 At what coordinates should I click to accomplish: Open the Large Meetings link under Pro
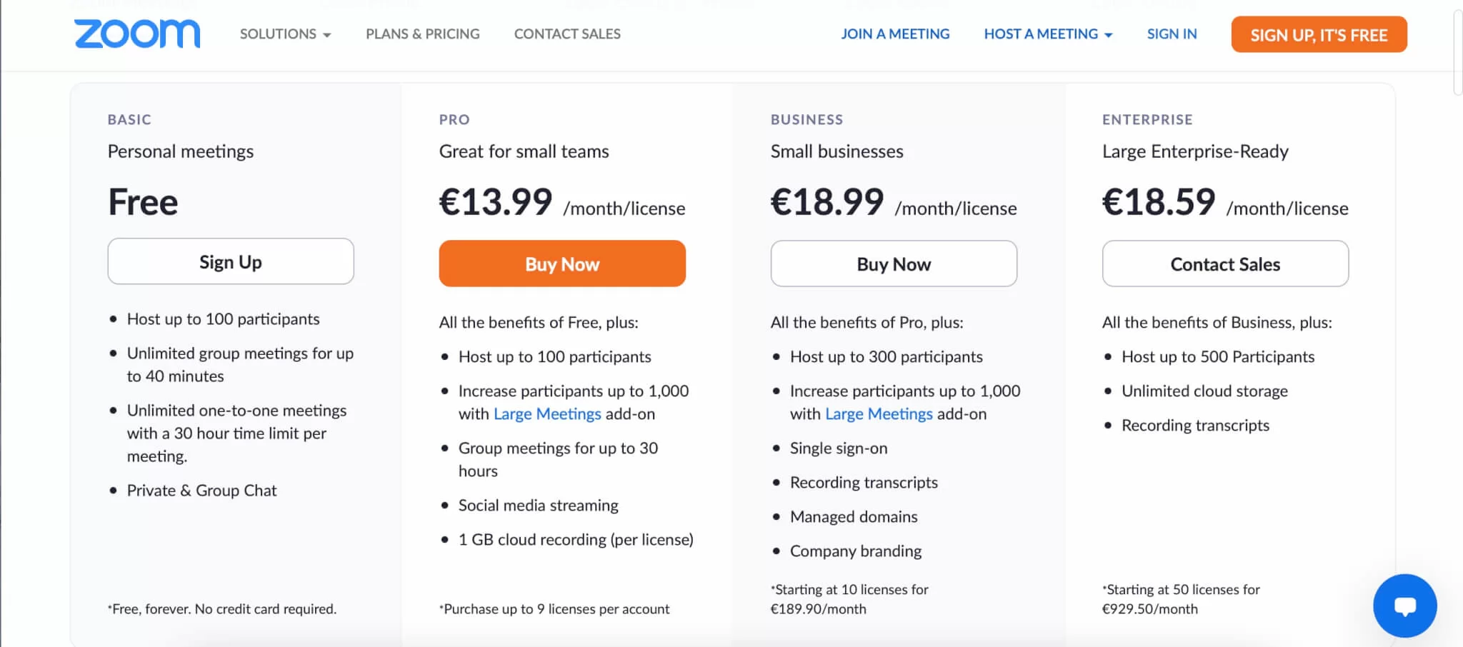coord(546,413)
